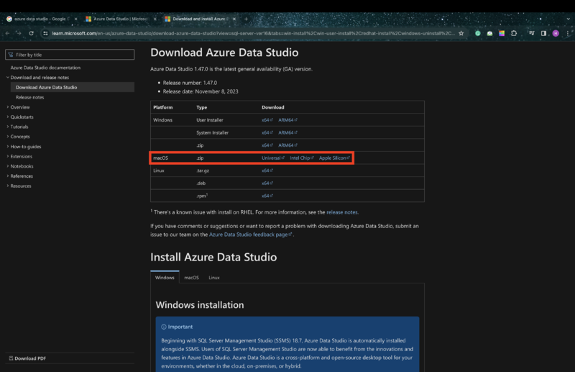Open a new browser tab with plus
Screen dimensions: 575x372
coord(246,19)
